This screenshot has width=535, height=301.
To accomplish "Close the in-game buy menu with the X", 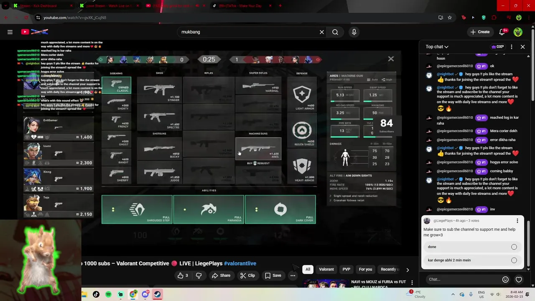I will coord(391,59).
